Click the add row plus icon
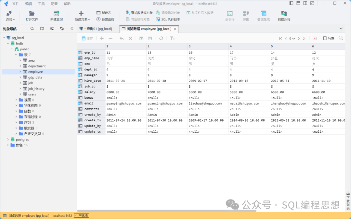The image size is (351, 219). [x=102, y=38]
